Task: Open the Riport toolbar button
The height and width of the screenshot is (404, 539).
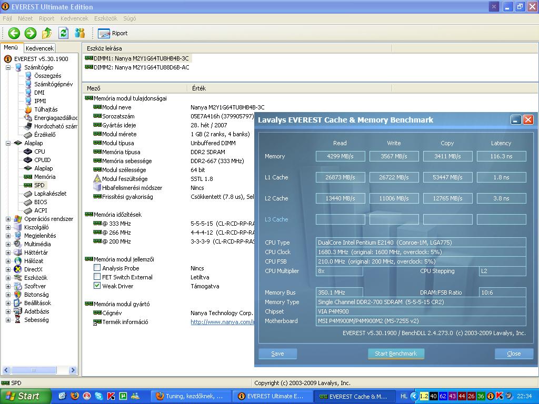Action: point(113,33)
